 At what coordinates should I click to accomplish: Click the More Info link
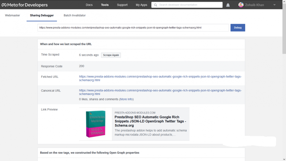(x=126, y=99)
